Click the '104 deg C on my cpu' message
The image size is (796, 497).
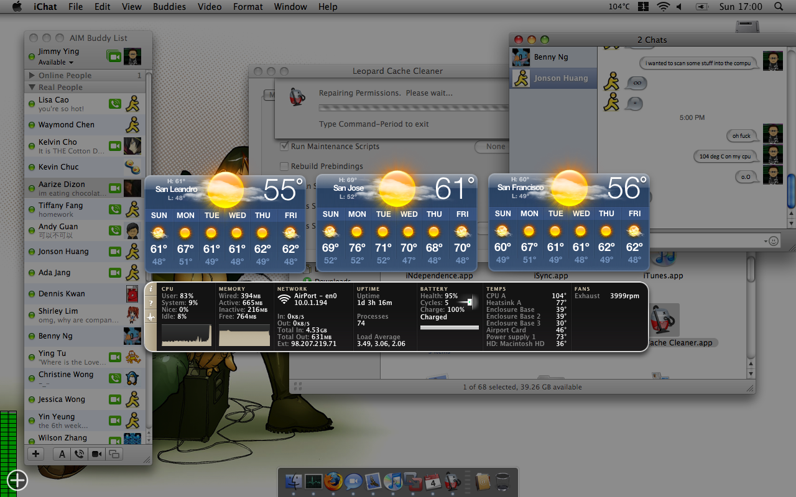coord(725,157)
